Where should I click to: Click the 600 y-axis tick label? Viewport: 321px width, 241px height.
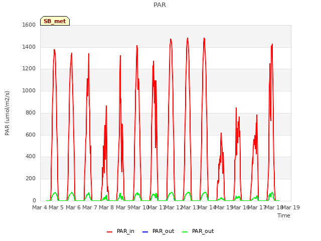[31, 135]
